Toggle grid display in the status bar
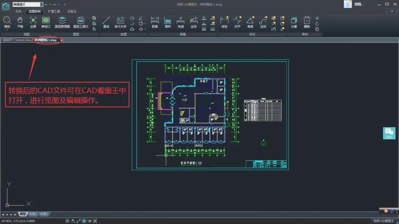The height and width of the screenshot is (224, 399). point(67,220)
